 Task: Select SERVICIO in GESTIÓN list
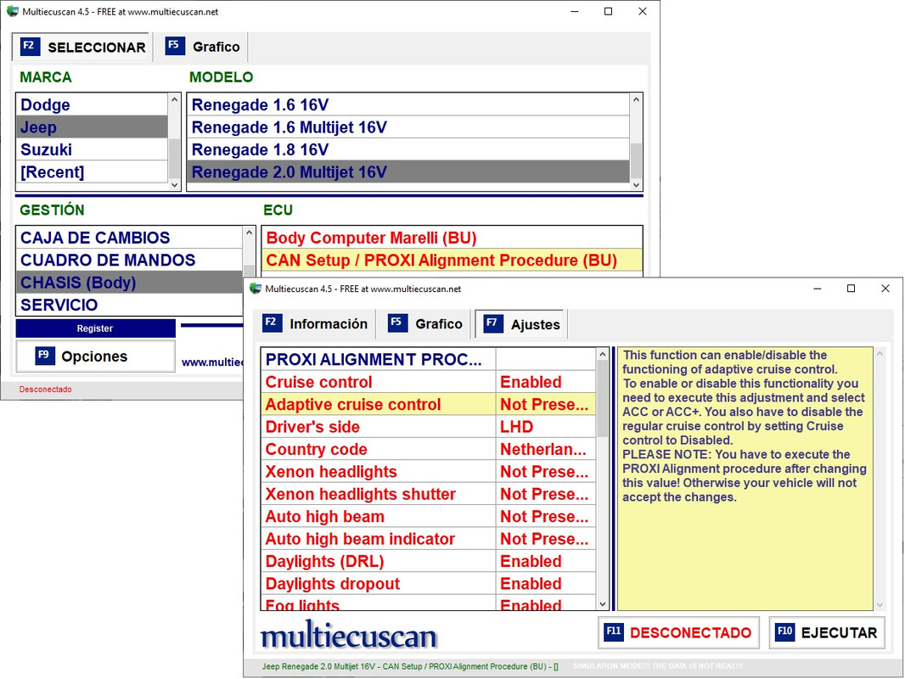pyautogui.click(x=129, y=305)
